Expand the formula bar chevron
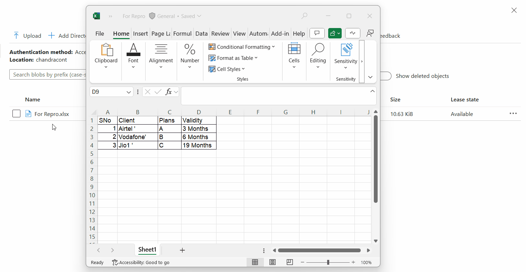The height and width of the screenshot is (272, 526). 372,91
